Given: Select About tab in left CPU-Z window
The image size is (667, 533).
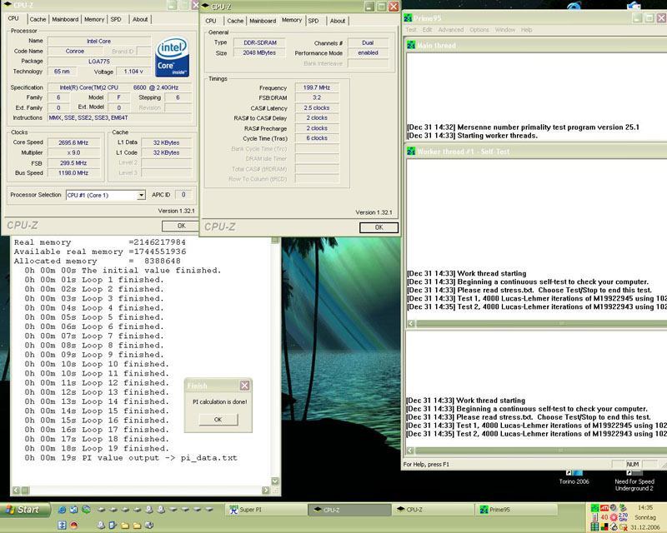Looking at the screenshot, I should tap(140, 19).
